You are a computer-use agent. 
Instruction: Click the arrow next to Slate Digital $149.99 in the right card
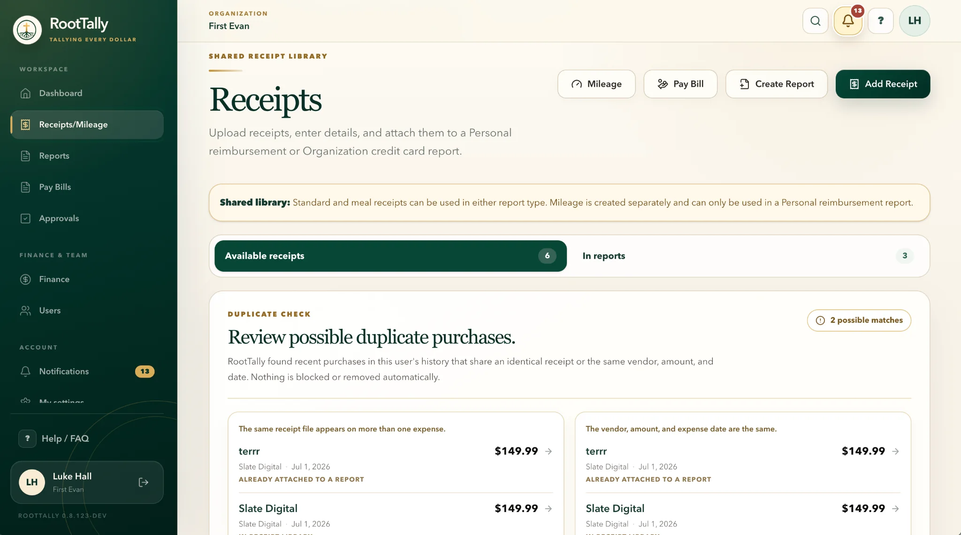point(896,509)
